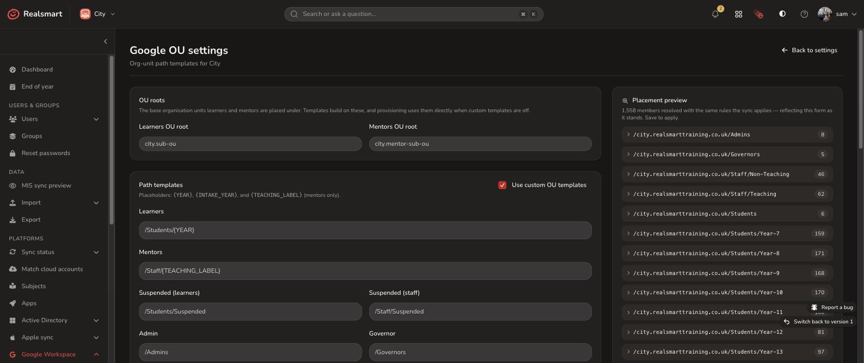Click Back to settings link
This screenshot has height=363, width=864.
(809, 50)
